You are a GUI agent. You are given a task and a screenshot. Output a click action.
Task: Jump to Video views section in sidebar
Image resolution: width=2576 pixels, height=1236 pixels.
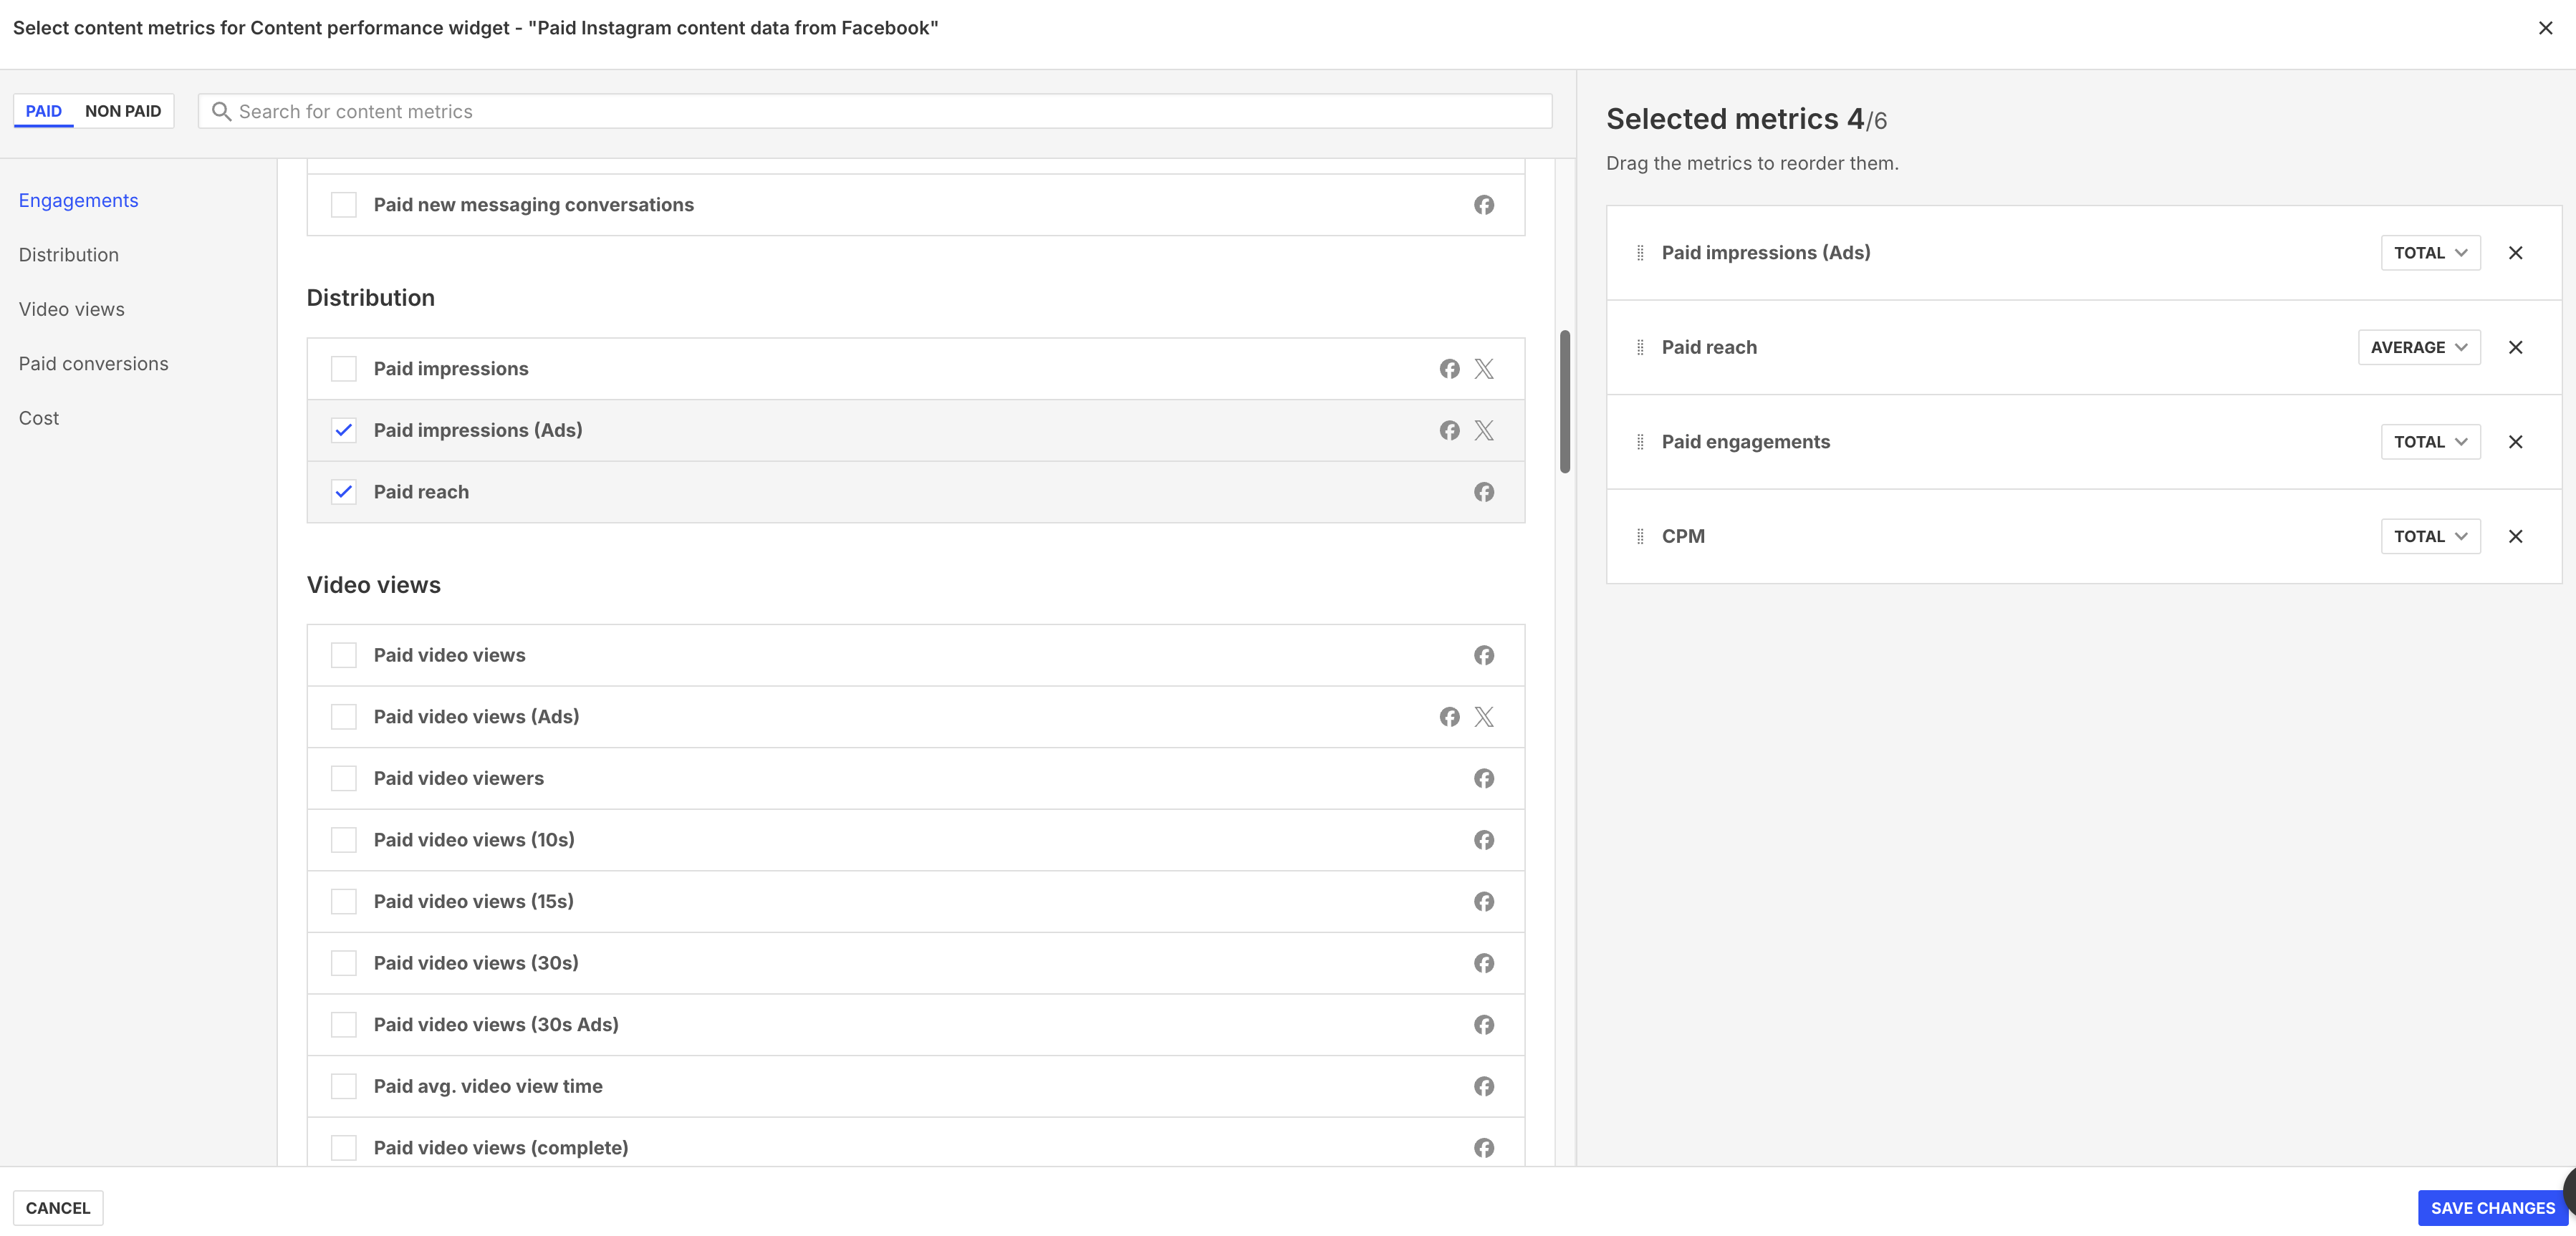(72, 310)
